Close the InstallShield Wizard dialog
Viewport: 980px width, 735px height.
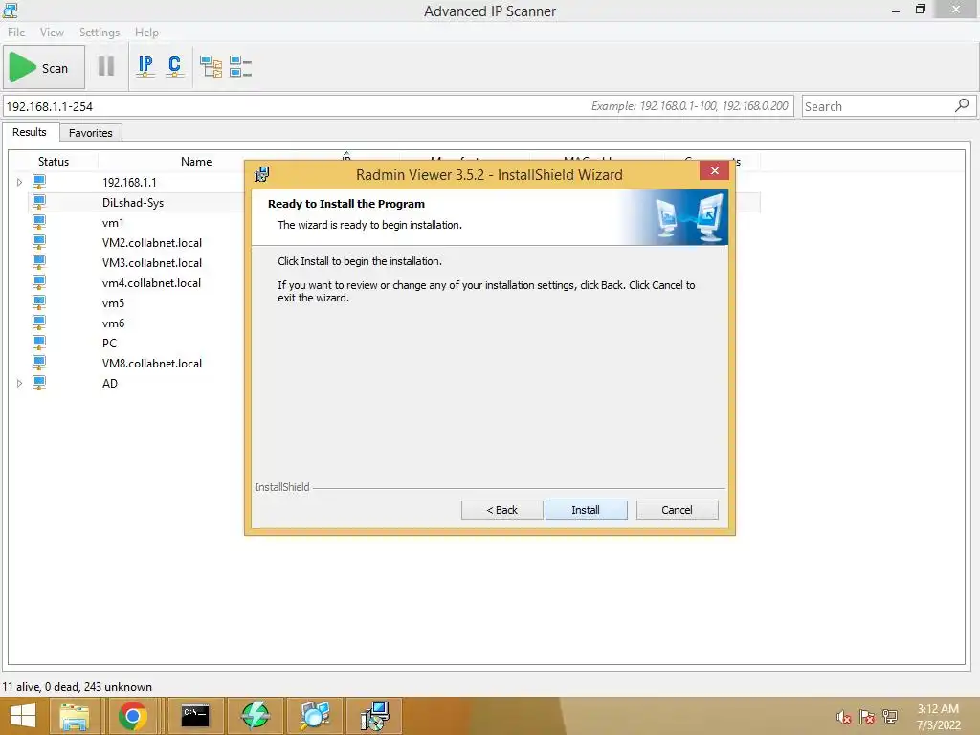714,170
